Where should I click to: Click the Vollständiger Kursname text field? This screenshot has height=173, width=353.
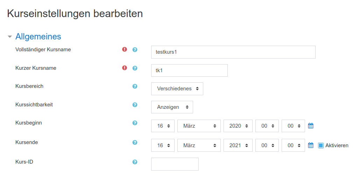pos(233,52)
